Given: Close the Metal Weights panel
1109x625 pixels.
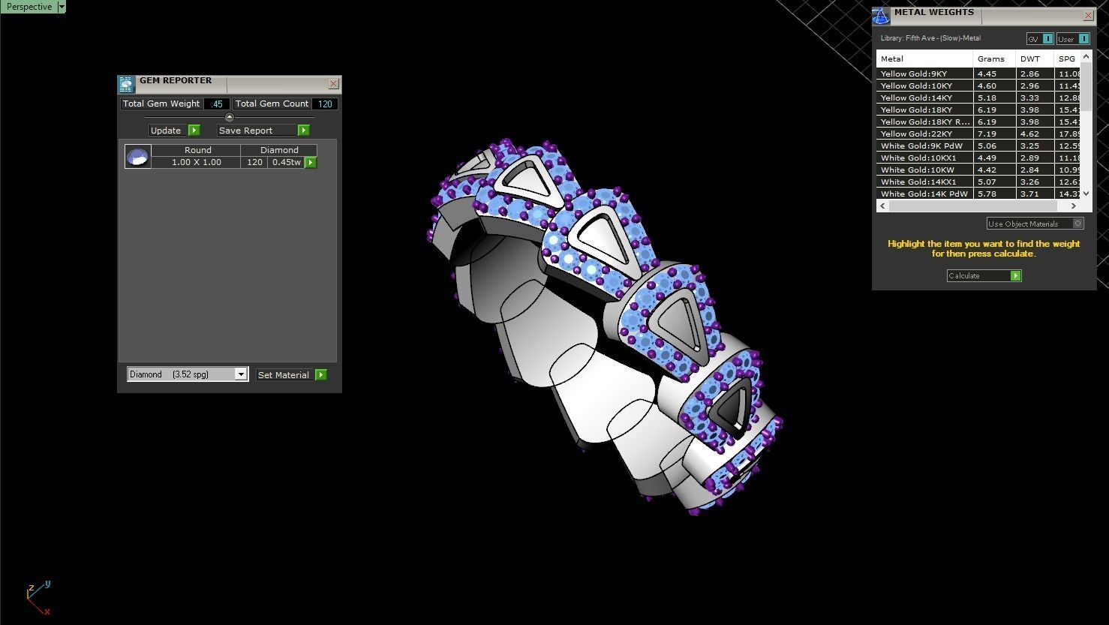Looking at the screenshot, I should (1089, 15).
